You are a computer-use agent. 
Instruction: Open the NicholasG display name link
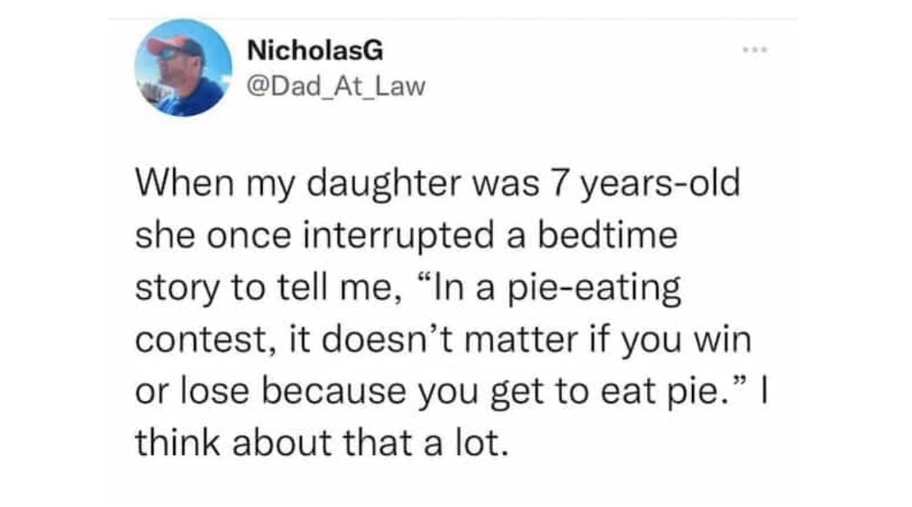(x=315, y=49)
